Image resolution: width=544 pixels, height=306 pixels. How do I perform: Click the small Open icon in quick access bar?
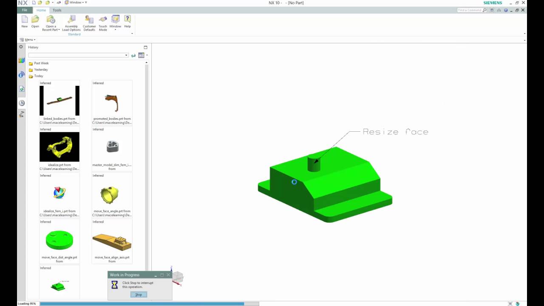point(40,3)
